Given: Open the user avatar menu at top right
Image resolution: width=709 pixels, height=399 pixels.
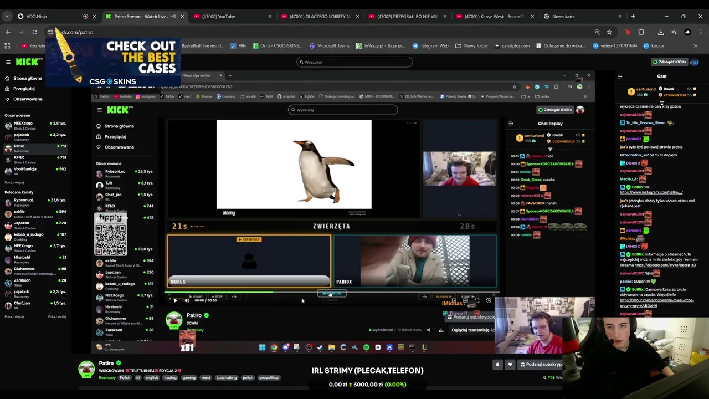Looking at the screenshot, I should (x=695, y=62).
